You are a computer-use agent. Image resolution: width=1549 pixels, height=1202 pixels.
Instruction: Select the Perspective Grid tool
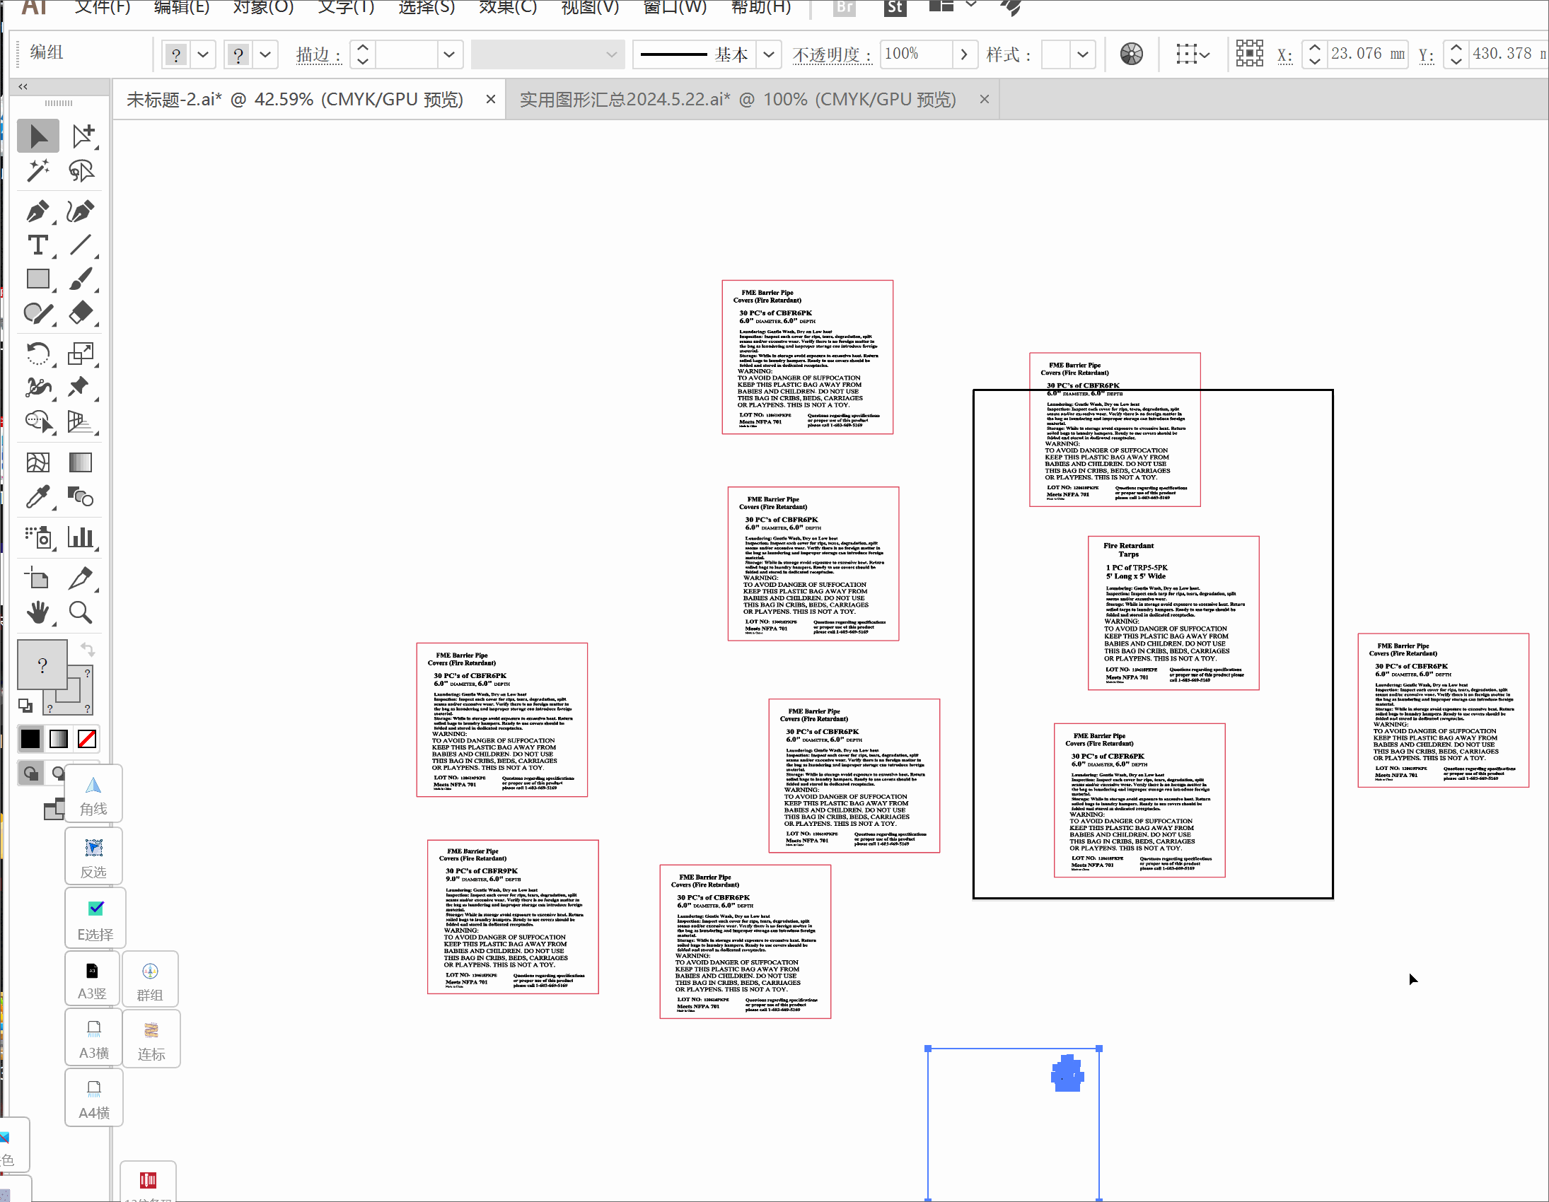click(80, 421)
